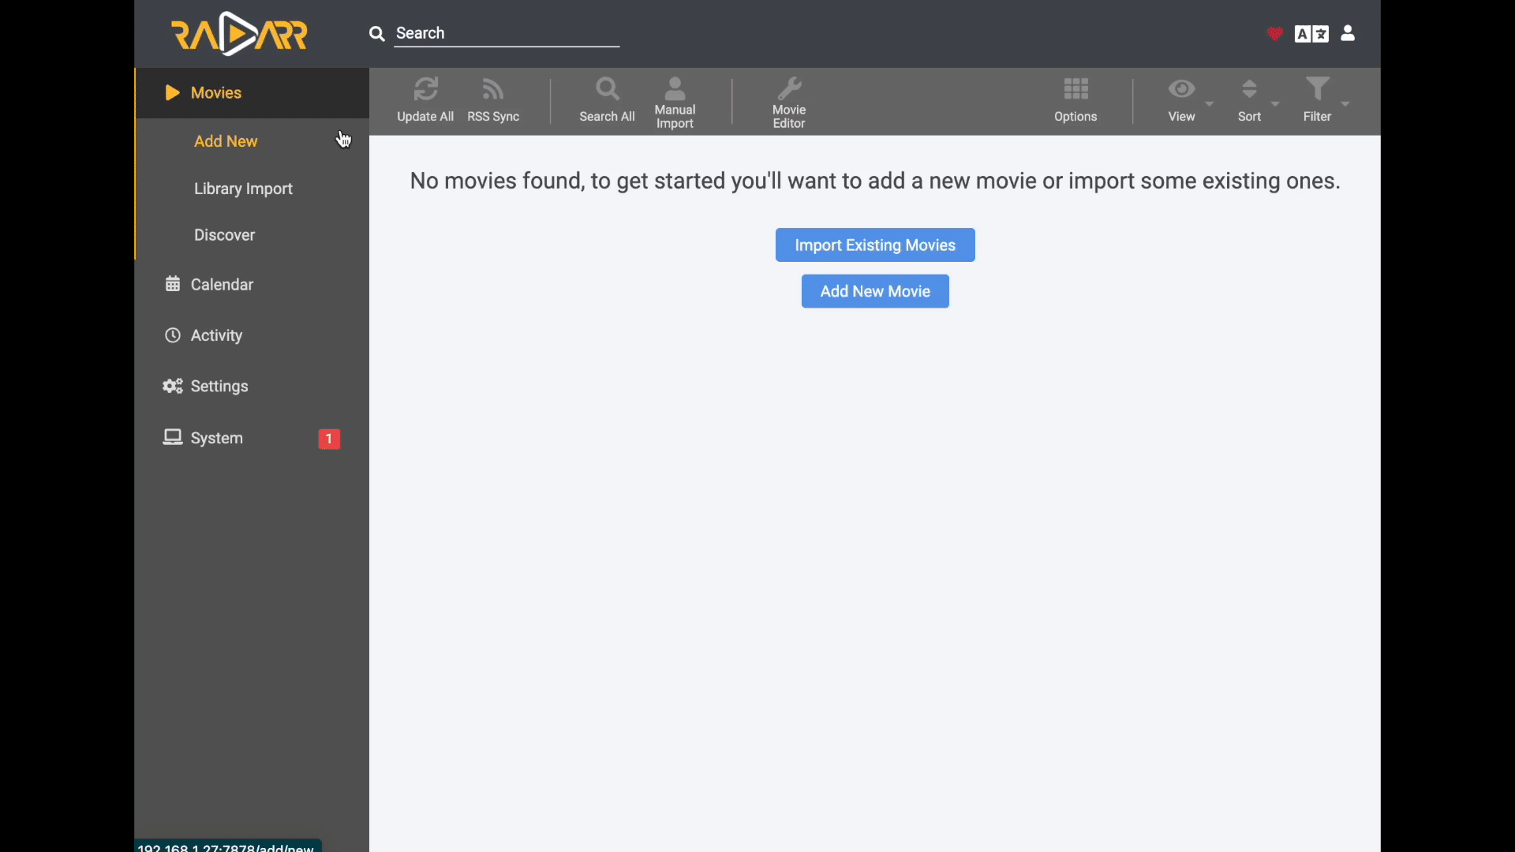The height and width of the screenshot is (852, 1515).
Task: Open Discover in the sidebar
Action: (x=225, y=235)
